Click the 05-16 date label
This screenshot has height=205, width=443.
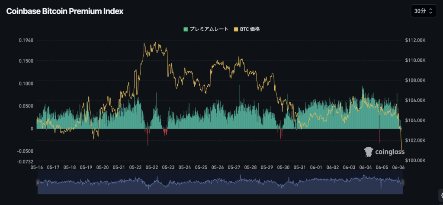tap(37, 167)
